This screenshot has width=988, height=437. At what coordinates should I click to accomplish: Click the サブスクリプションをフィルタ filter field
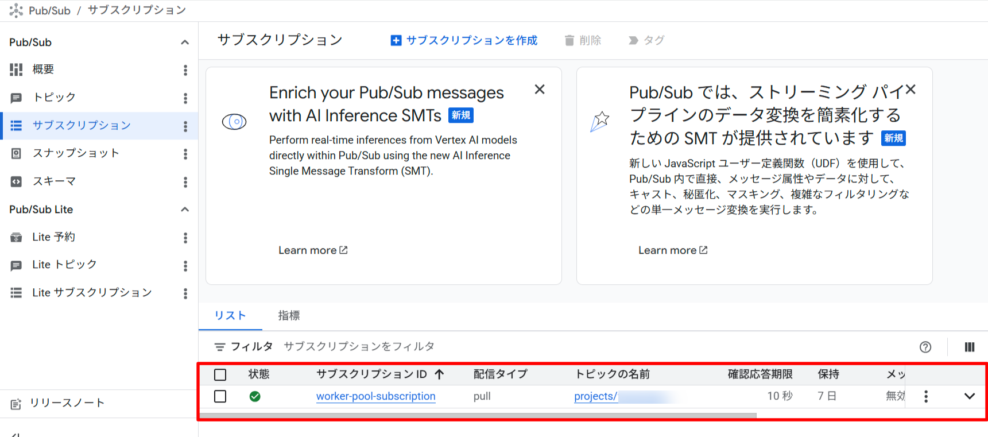(x=359, y=346)
